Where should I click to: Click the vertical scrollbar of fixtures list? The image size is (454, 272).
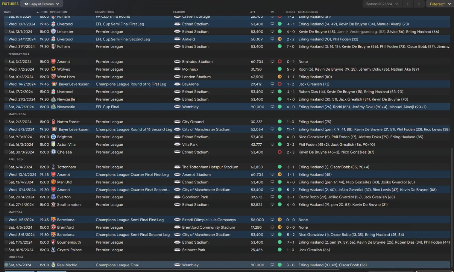(x=452, y=207)
